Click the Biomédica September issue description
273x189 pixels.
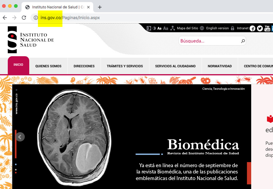(x=187, y=172)
